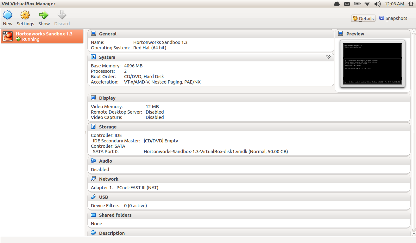Click the Name value 'Hortonworks Sandbox 1.3'
Image resolution: width=416 pixels, height=243 pixels.
pos(160,42)
